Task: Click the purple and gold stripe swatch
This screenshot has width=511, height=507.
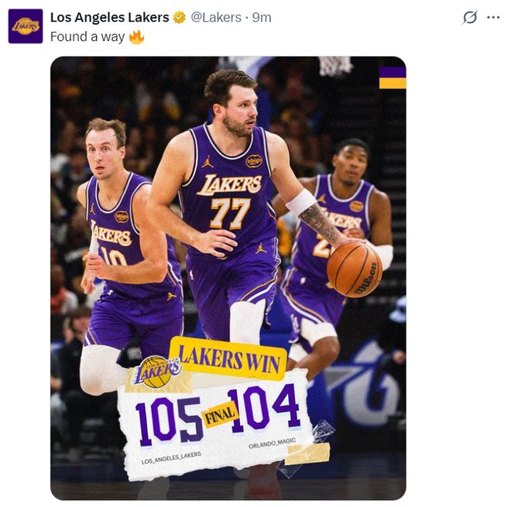Action: pyautogui.click(x=393, y=77)
